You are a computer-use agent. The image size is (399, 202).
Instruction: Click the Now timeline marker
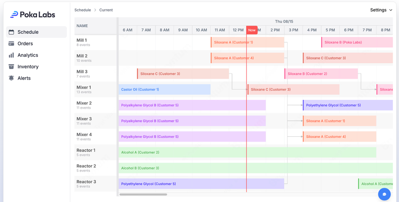(252, 30)
